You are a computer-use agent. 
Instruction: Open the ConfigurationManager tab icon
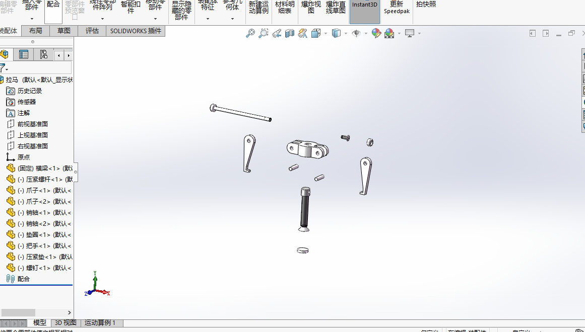pos(44,55)
